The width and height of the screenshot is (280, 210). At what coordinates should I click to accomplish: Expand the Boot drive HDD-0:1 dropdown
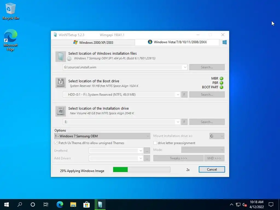click(x=178, y=94)
